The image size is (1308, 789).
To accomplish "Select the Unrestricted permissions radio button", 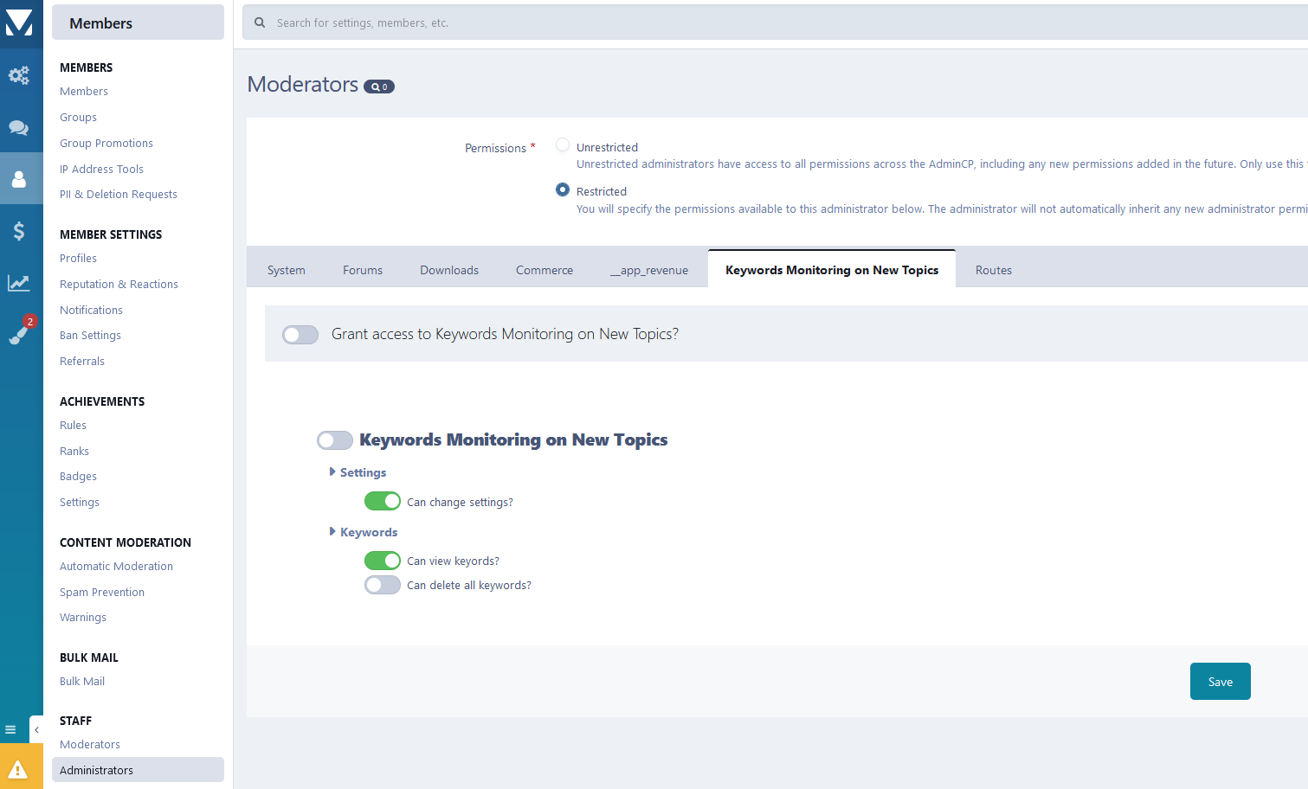I will point(563,145).
